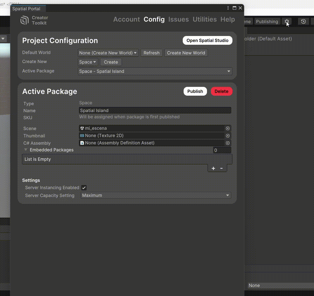Open object picker for the Thumbnail field
Viewport: 314px width, 296px height.
pyautogui.click(x=228, y=136)
